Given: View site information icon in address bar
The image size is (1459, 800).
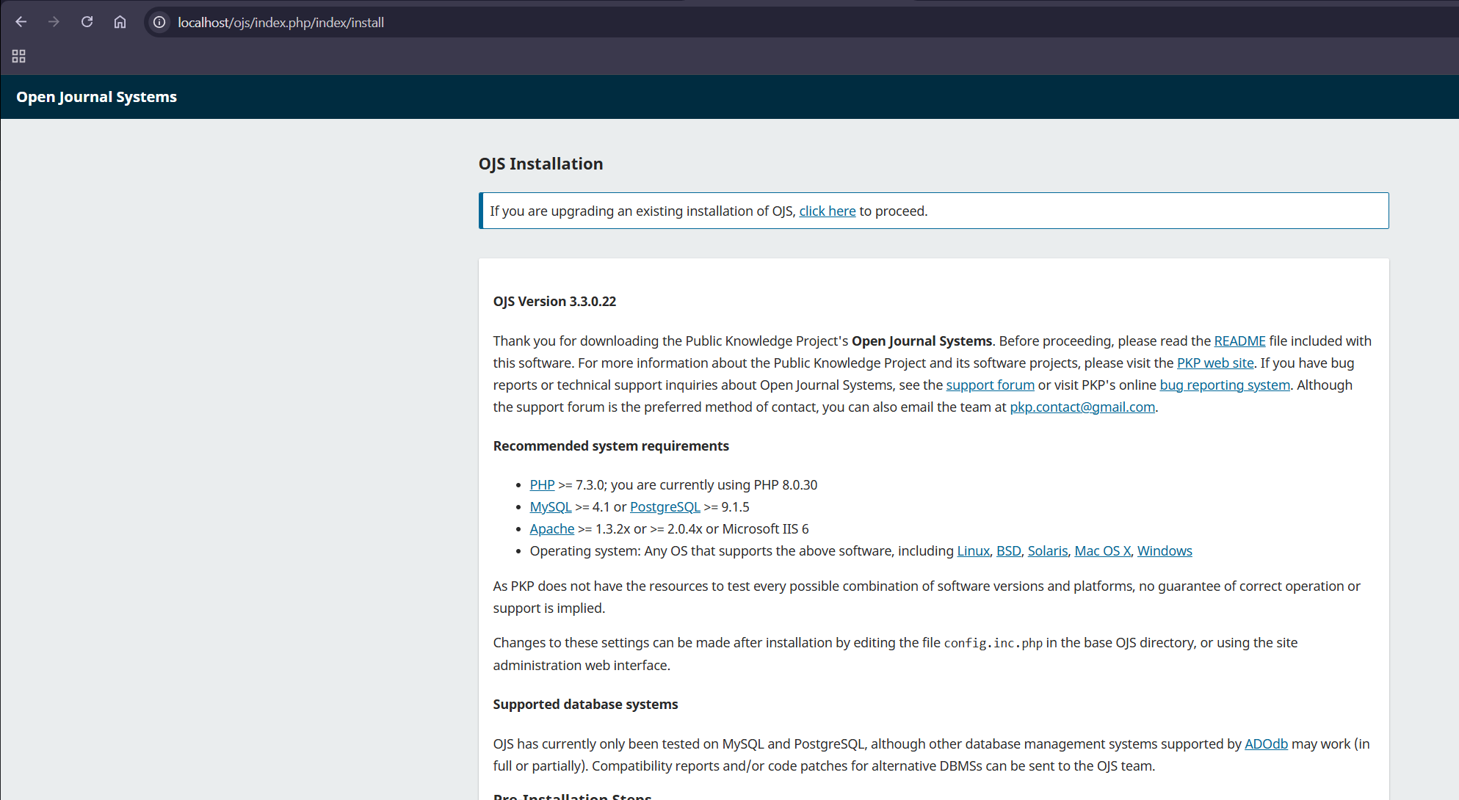Looking at the screenshot, I should [x=159, y=22].
